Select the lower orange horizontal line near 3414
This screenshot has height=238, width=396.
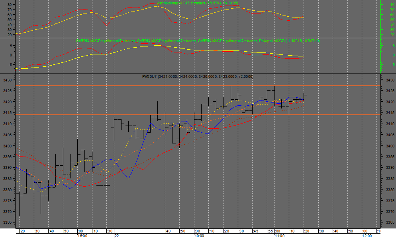tap(198, 115)
